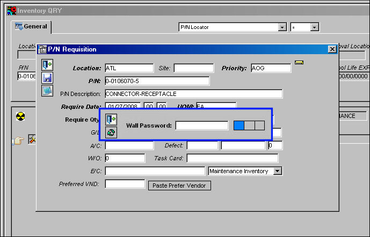Viewport: 370px width, 237px height.
Task: Open the equals operator dropdown
Action: pyautogui.click(x=314, y=27)
